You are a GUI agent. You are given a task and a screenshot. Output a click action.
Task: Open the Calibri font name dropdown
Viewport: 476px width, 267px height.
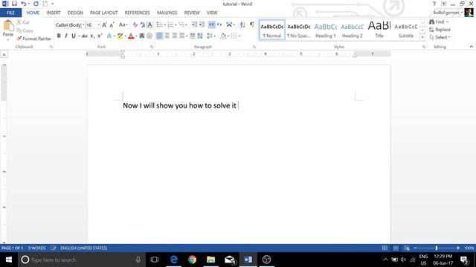(83, 24)
